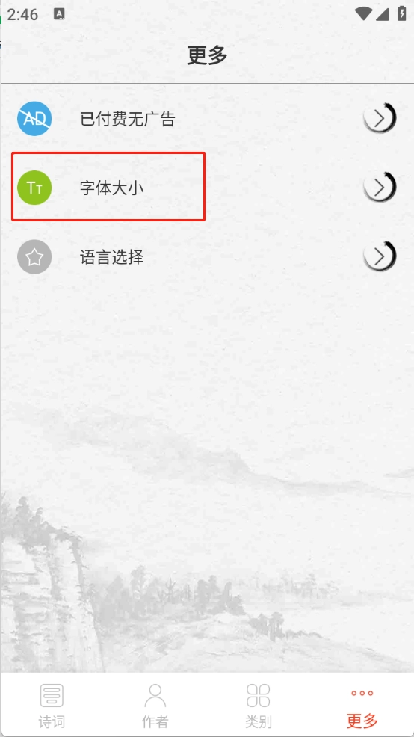
Task: Expand the 字体大小 arrow chevron
Action: (x=380, y=187)
